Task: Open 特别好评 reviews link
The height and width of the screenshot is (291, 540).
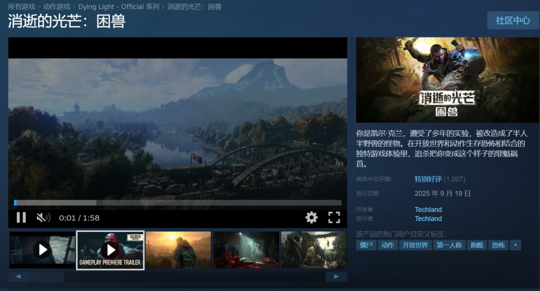Action: pyautogui.click(x=428, y=179)
